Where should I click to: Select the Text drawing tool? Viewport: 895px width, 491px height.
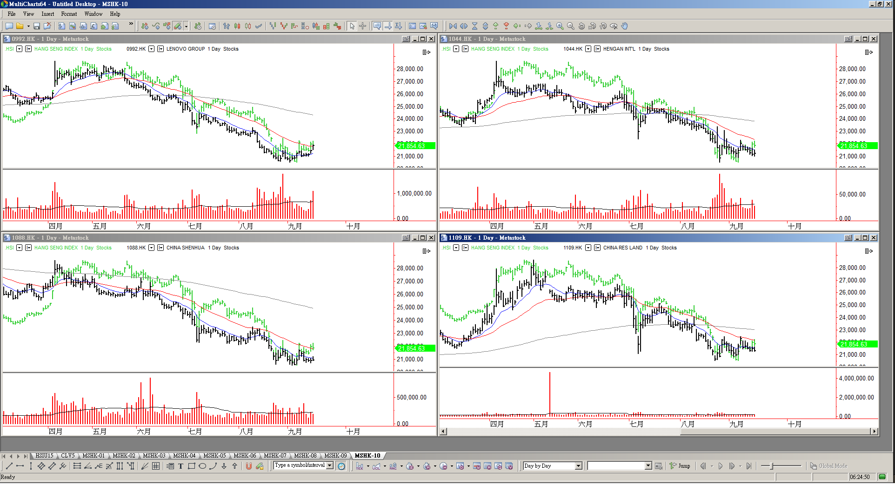180,466
